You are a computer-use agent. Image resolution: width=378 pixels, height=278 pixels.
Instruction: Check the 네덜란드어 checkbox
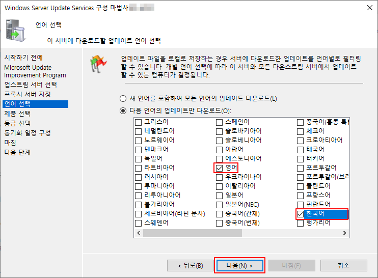[x=138, y=131]
